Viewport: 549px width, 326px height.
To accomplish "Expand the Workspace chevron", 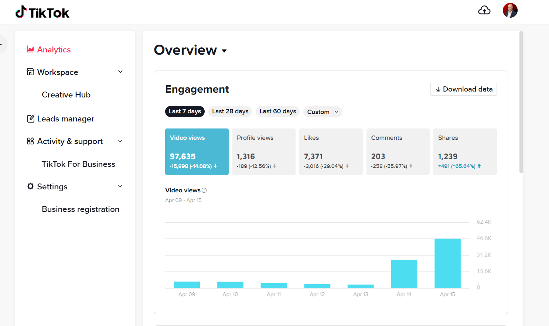I will tap(120, 72).
